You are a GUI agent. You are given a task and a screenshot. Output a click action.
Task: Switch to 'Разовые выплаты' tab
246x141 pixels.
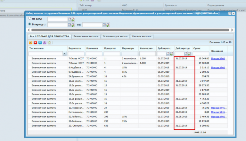coord(142,37)
